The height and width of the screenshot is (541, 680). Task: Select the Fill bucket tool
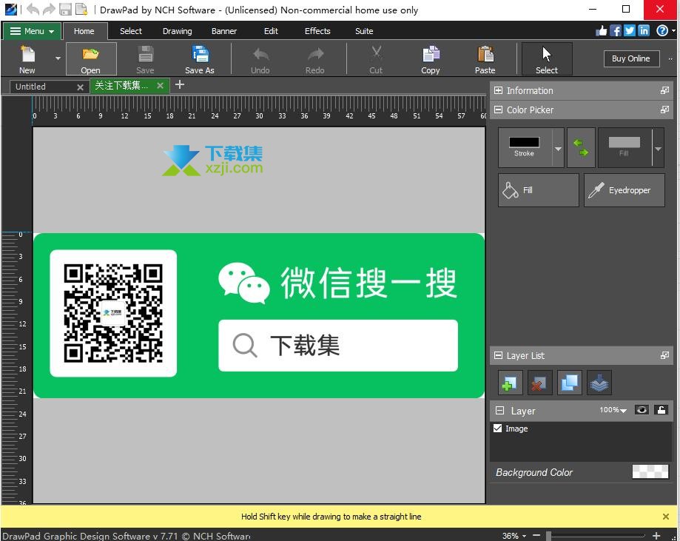click(x=538, y=190)
